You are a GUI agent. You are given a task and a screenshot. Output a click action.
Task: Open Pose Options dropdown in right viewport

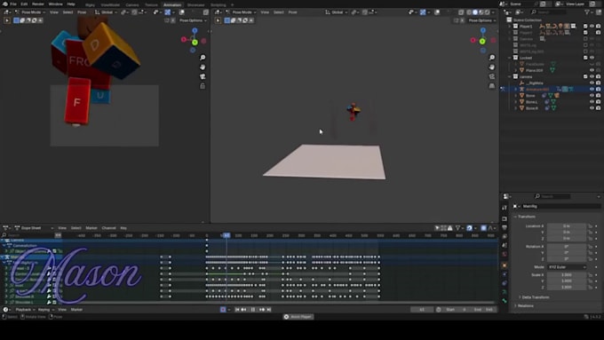click(x=481, y=20)
